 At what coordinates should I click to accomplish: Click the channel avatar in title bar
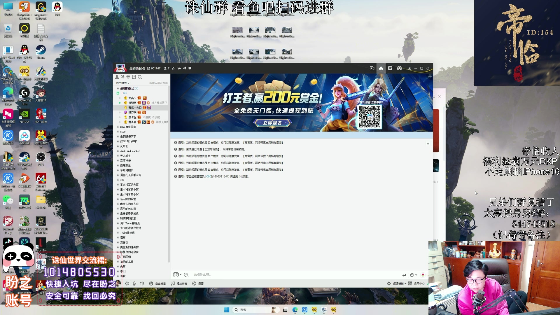120,68
